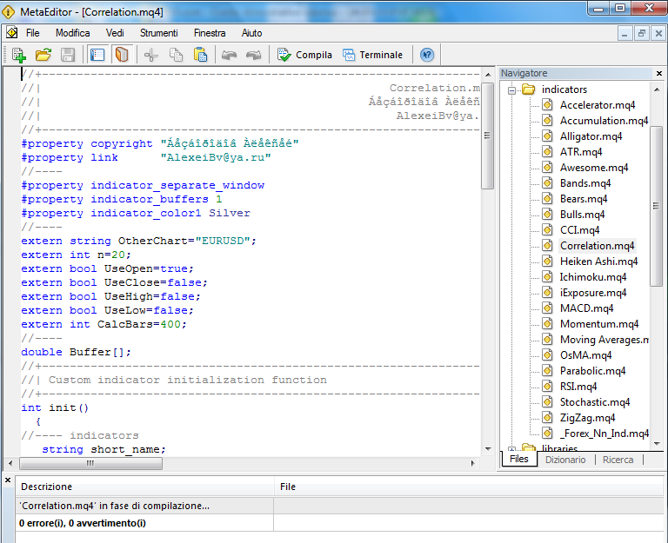Click the File column header in output
Screen dimensions: 668x543
pos(469,487)
